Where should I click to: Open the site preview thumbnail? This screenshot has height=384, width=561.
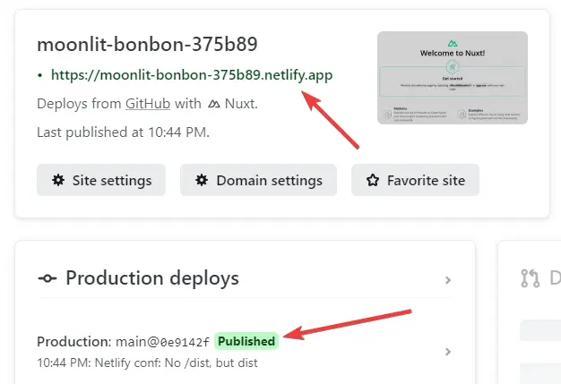pyautogui.click(x=452, y=78)
